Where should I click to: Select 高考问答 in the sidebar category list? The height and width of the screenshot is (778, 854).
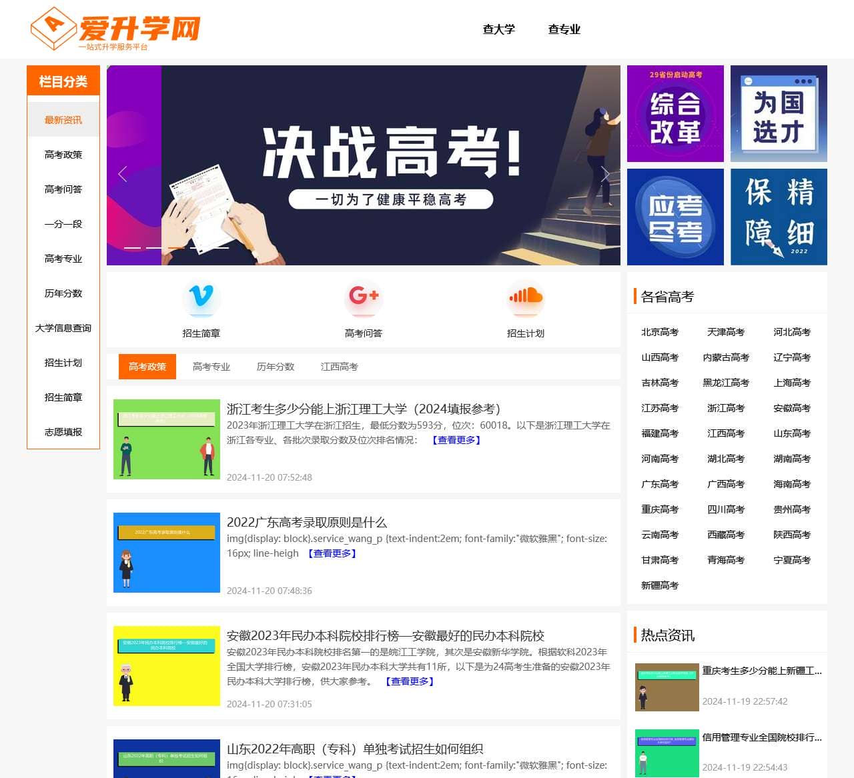point(63,189)
